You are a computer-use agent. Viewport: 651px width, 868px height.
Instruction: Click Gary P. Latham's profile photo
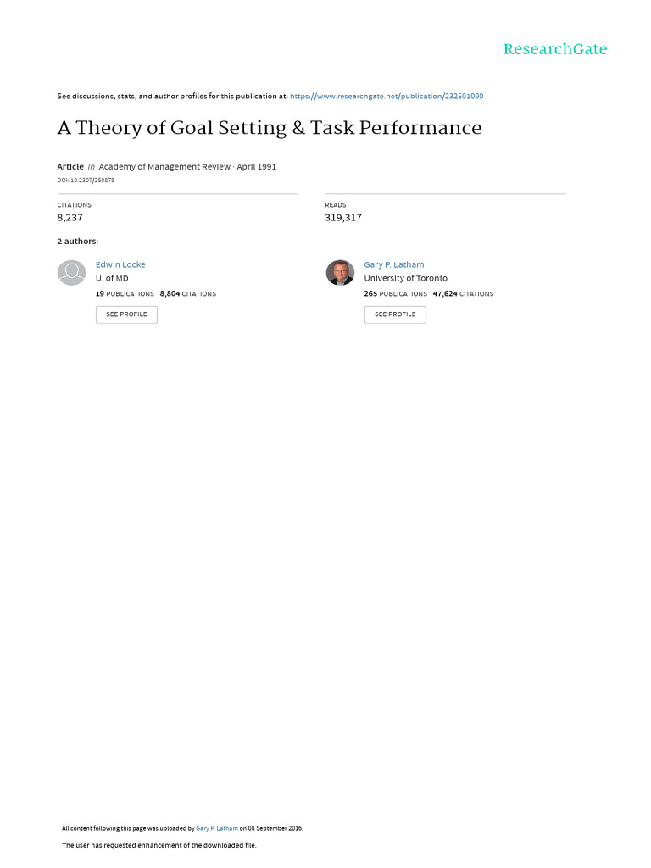(x=340, y=273)
